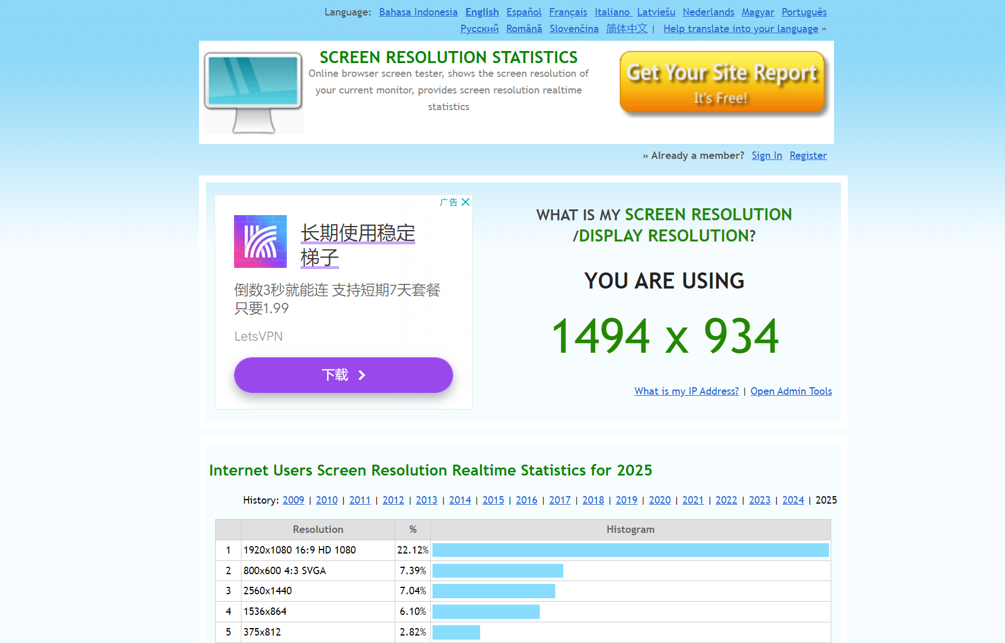This screenshot has width=1005, height=643.
Task: Open the Русский language option
Action: click(x=479, y=28)
